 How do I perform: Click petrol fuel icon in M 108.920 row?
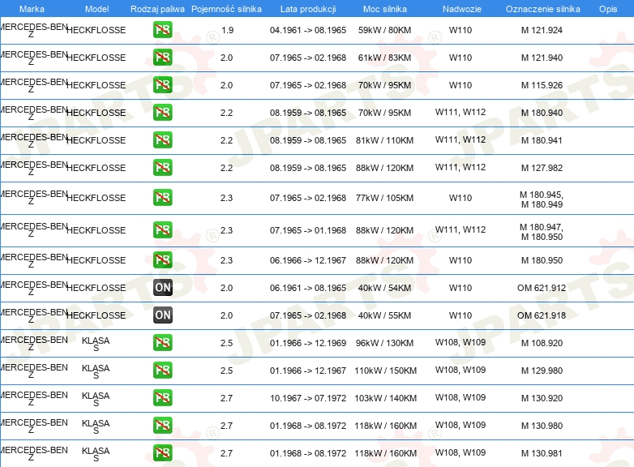[x=162, y=342]
